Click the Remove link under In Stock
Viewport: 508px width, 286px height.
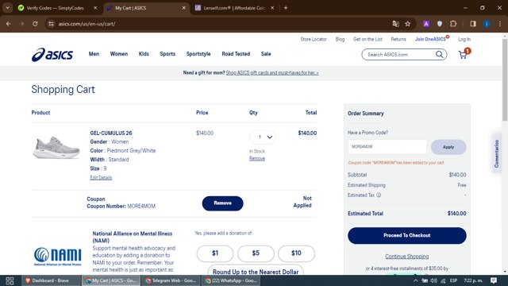[257, 159]
